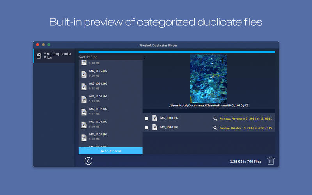Select IMG_1095.JPG in the file list

click(98, 83)
